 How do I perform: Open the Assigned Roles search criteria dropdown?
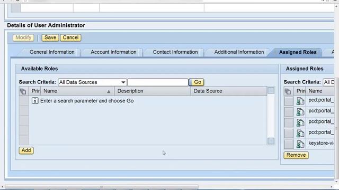[x=328, y=82]
